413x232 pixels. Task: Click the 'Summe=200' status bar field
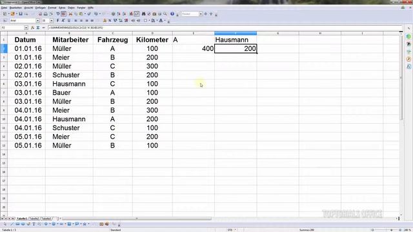click(307, 230)
